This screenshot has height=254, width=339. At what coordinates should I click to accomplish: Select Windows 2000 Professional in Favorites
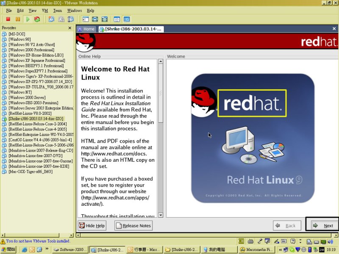pyautogui.click(x=31, y=50)
